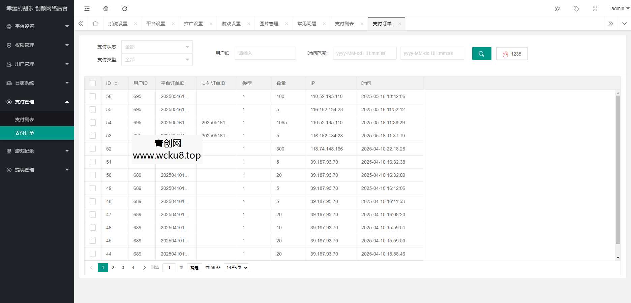
Task: Open 支付列表 in the sidebar menu
Action: 25,120
